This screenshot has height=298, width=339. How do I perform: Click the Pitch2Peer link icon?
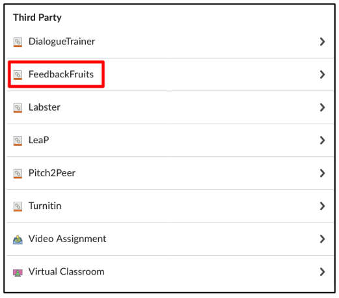(18, 174)
